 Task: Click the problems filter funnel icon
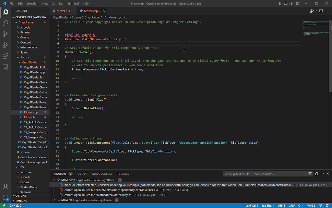pos(310,174)
